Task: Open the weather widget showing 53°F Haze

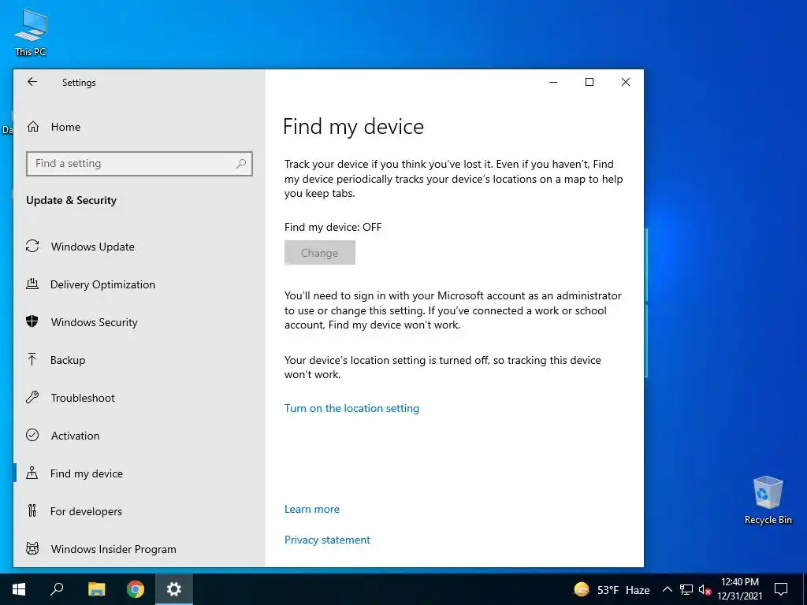Action: click(x=612, y=589)
